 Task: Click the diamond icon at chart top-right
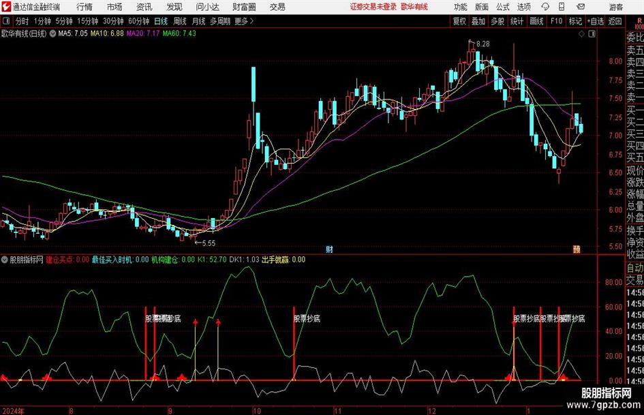[581, 34]
